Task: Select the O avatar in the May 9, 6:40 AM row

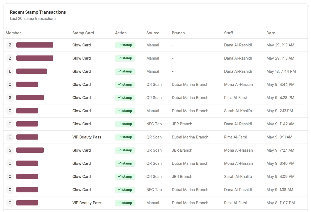Action: (x=10, y=163)
